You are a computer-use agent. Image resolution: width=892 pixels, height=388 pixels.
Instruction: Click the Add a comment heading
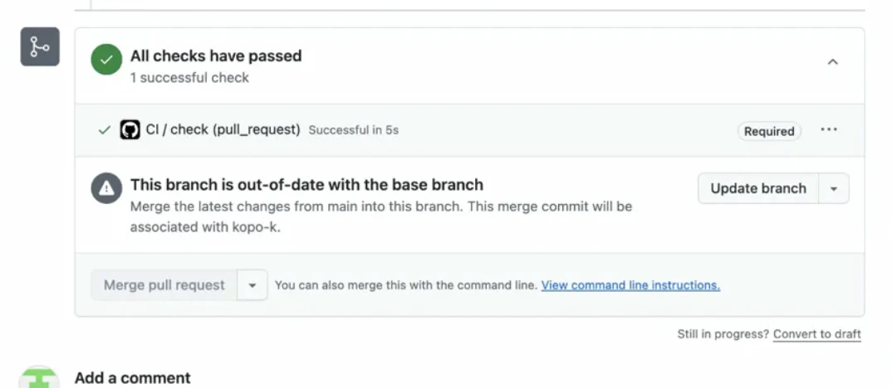[x=133, y=378]
